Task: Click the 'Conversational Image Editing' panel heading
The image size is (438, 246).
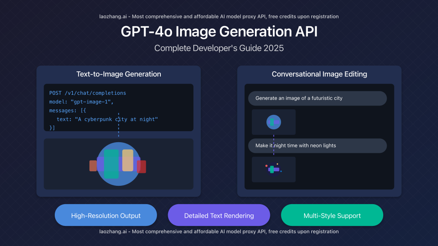Action: (319, 74)
